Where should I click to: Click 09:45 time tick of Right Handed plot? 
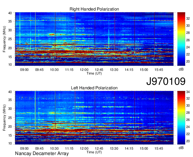point(39,70)
